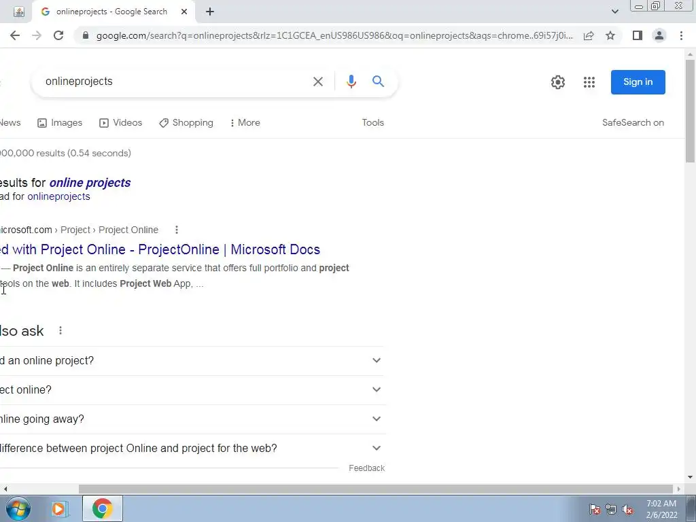
Task: Follow the 'online projects' suggested search link
Action: [x=90, y=183]
